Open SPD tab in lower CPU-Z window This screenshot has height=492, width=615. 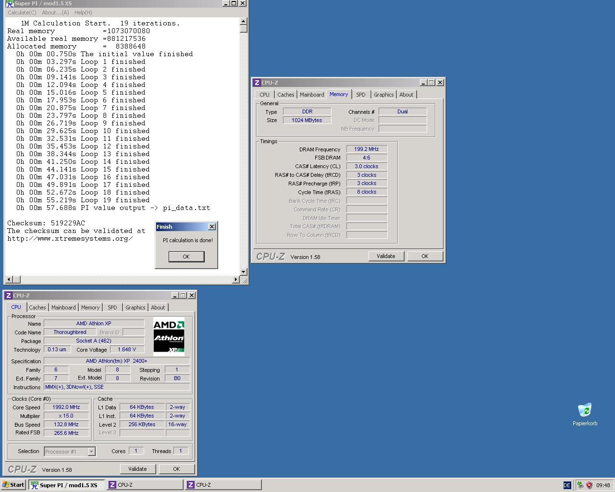tap(112, 307)
